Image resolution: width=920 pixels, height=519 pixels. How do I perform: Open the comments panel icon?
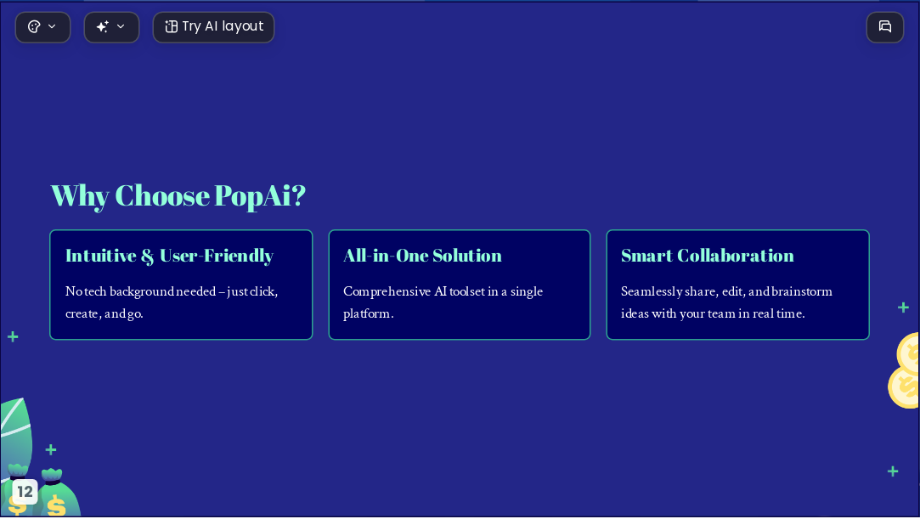(885, 27)
